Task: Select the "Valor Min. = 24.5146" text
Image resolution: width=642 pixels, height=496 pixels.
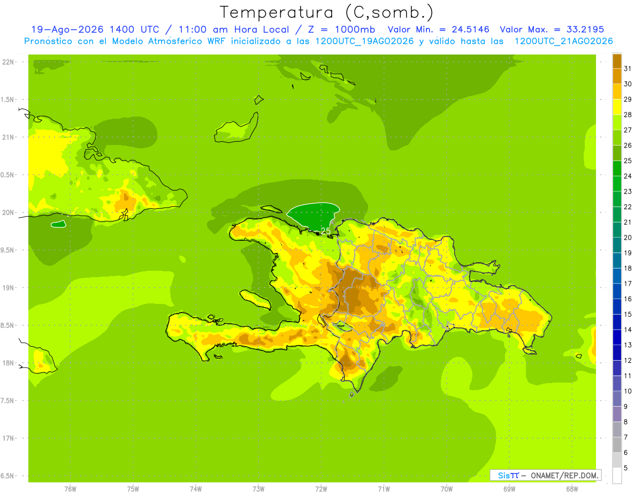Action: coord(438,29)
